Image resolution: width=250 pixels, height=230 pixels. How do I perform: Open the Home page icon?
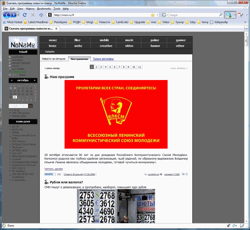(x=41, y=15)
